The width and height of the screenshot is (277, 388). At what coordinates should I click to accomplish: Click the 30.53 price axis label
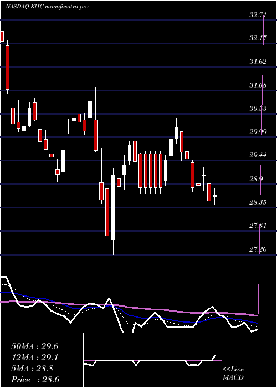point(258,109)
